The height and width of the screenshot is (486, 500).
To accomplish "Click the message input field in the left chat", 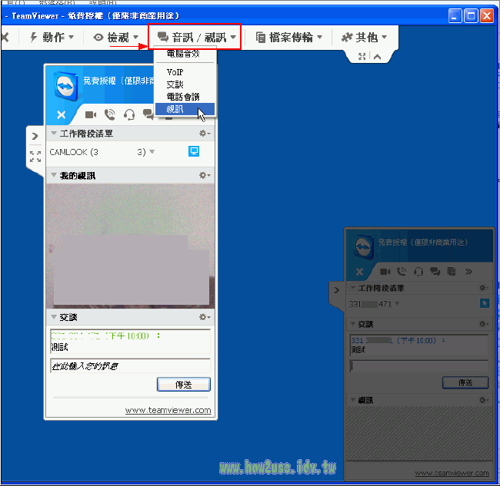I will click(130, 366).
